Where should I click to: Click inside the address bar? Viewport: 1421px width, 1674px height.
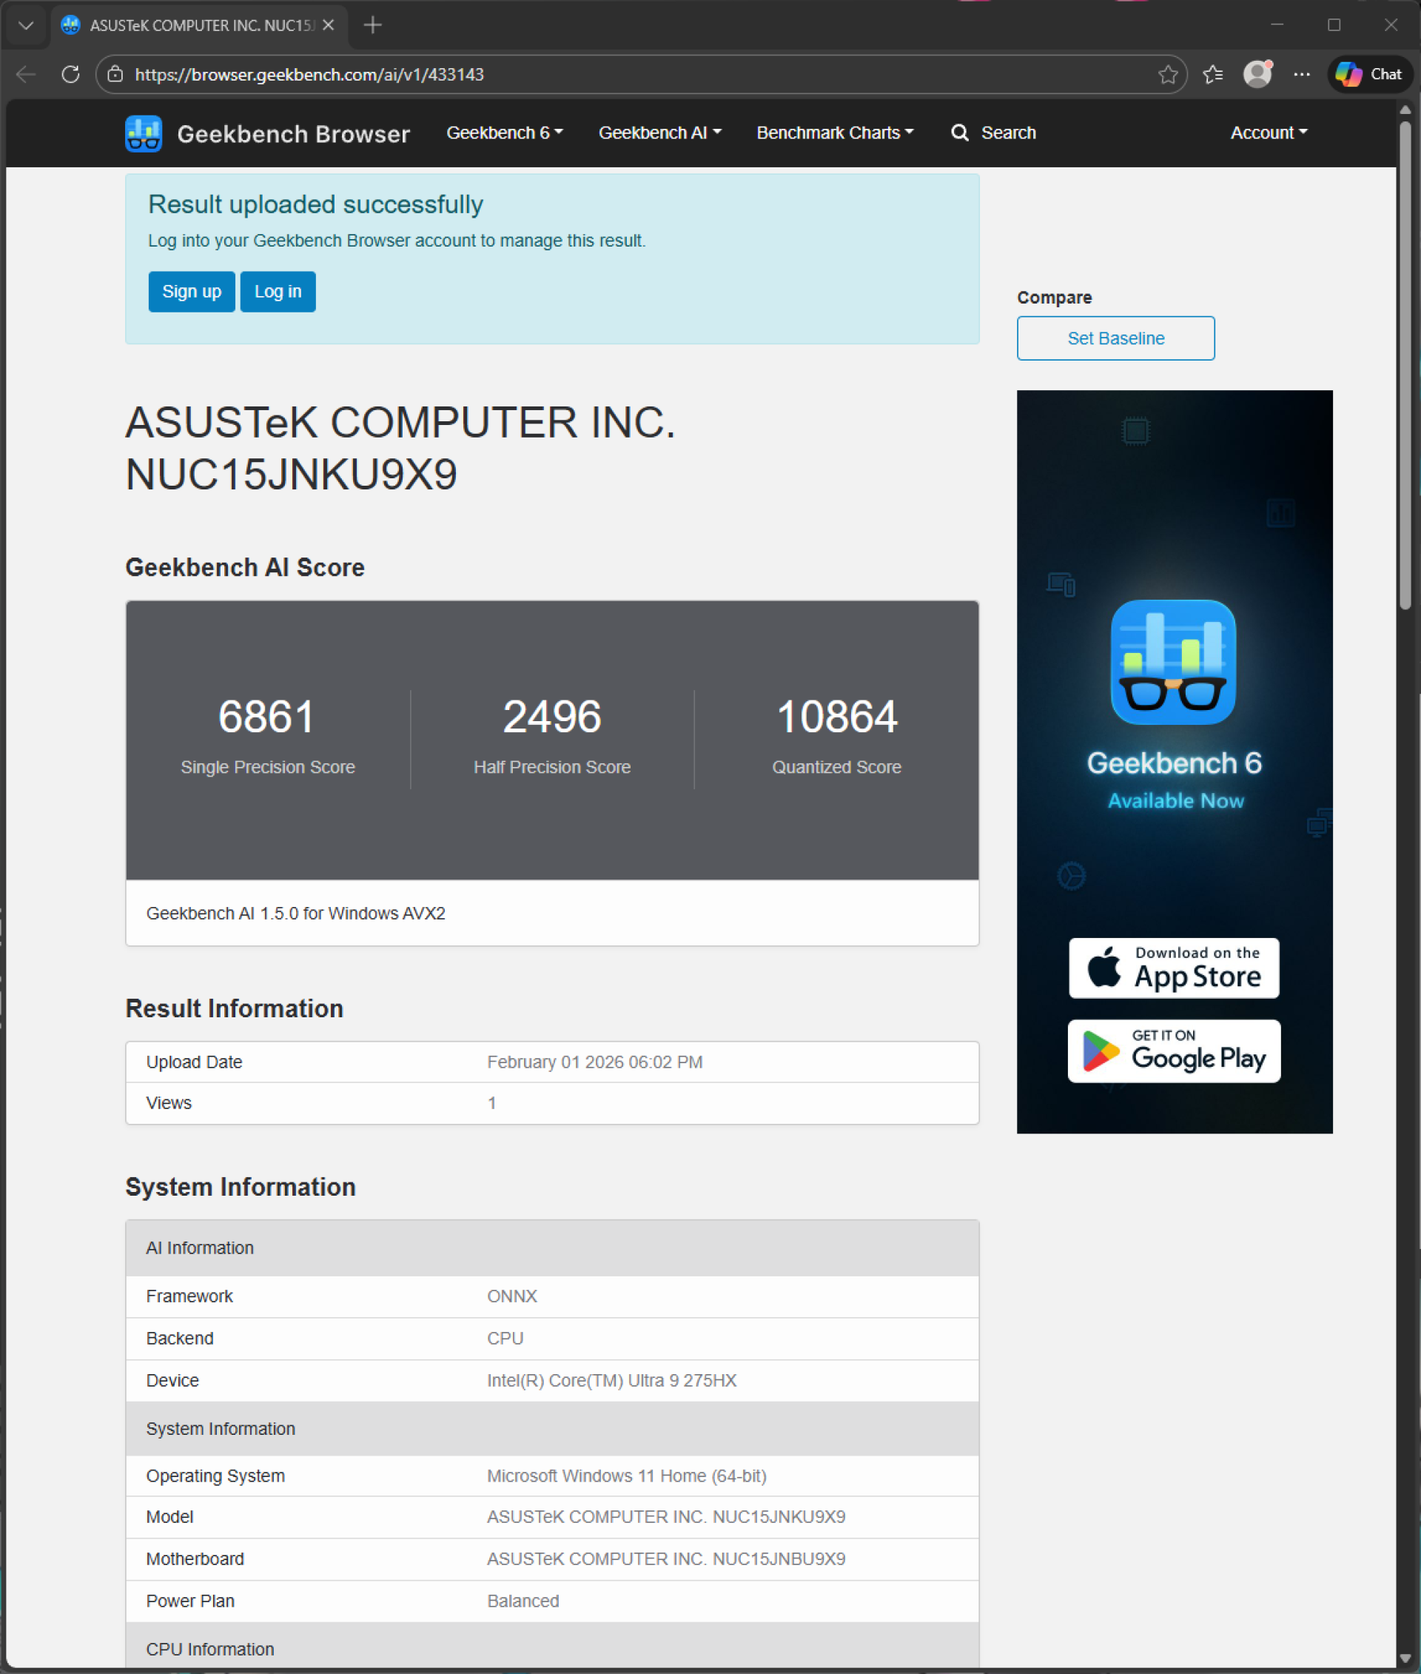click(x=564, y=74)
